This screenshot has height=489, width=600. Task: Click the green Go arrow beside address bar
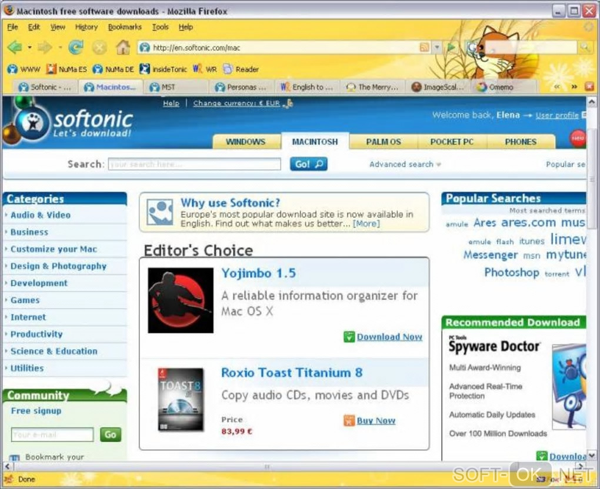pyautogui.click(x=452, y=48)
